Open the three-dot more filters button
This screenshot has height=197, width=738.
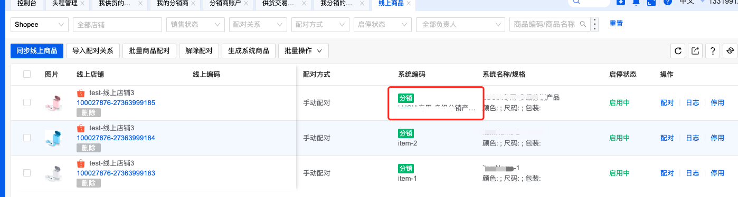(595, 24)
